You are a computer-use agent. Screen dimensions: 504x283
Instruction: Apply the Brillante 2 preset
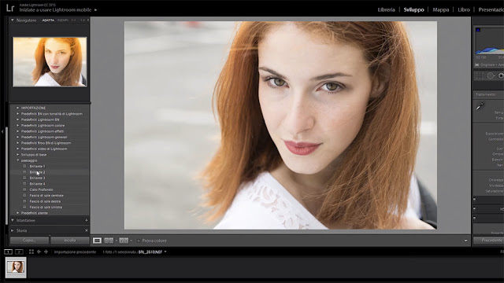coord(37,172)
